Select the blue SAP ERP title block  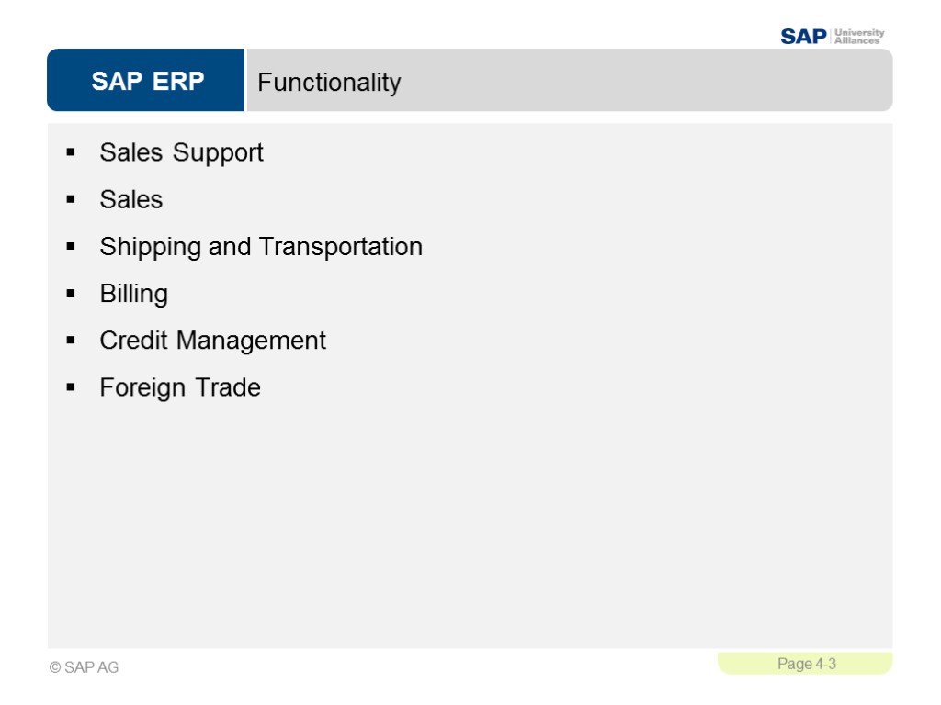(x=147, y=81)
